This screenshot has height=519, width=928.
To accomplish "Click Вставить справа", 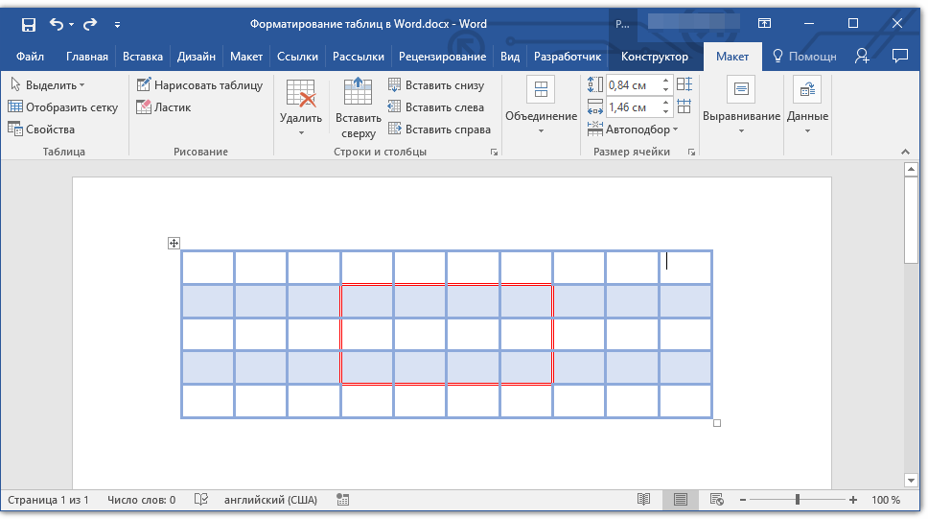I will [x=439, y=130].
